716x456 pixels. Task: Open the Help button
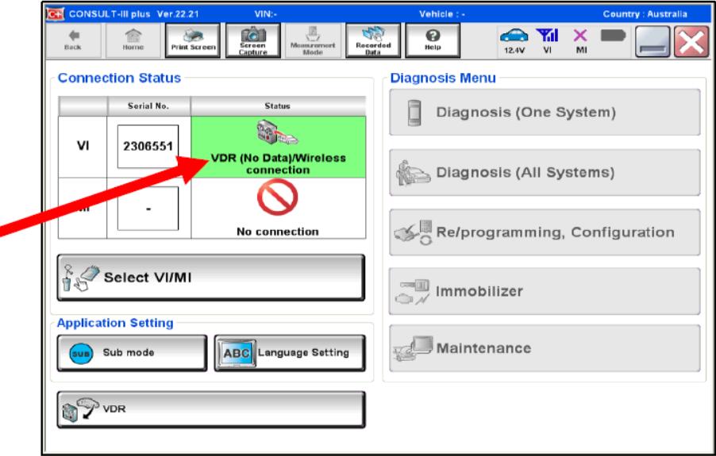(x=433, y=40)
